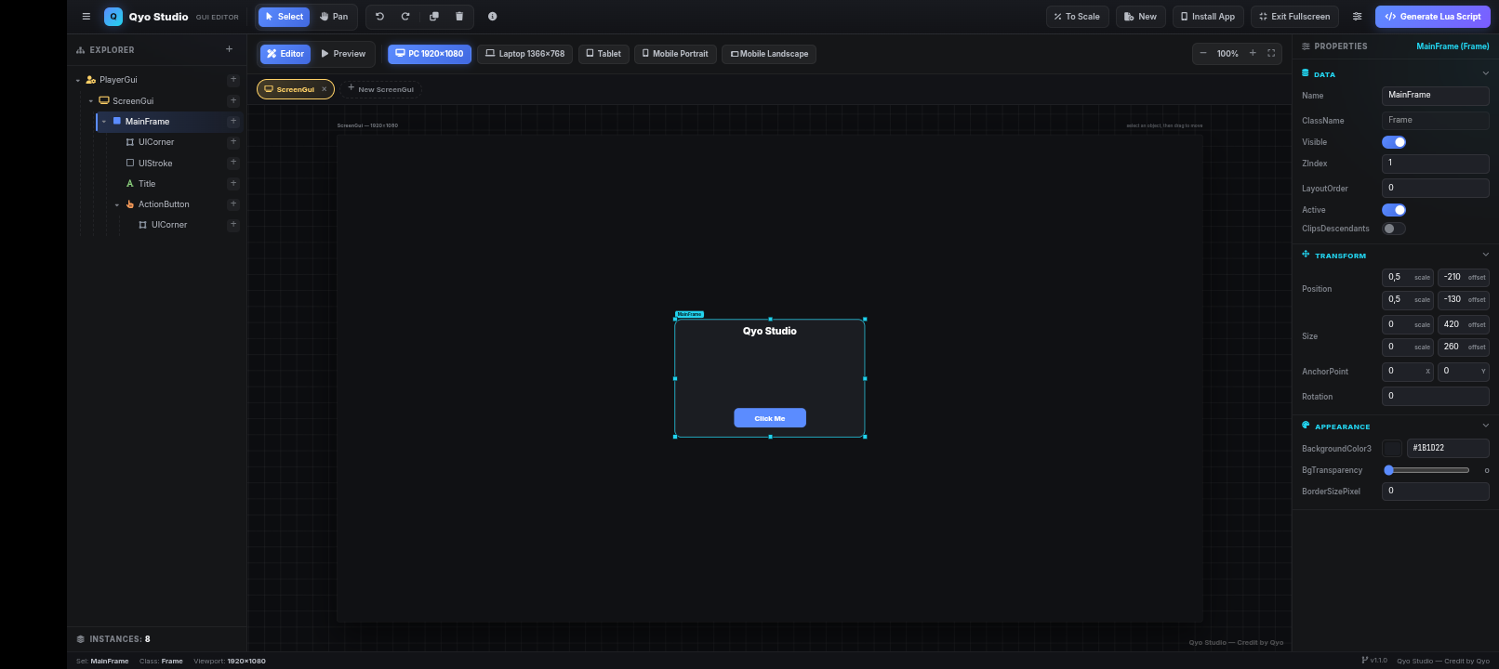Zoom in the canvas with the plus icon
This screenshot has width=1499, height=669.
click(1253, 54)
